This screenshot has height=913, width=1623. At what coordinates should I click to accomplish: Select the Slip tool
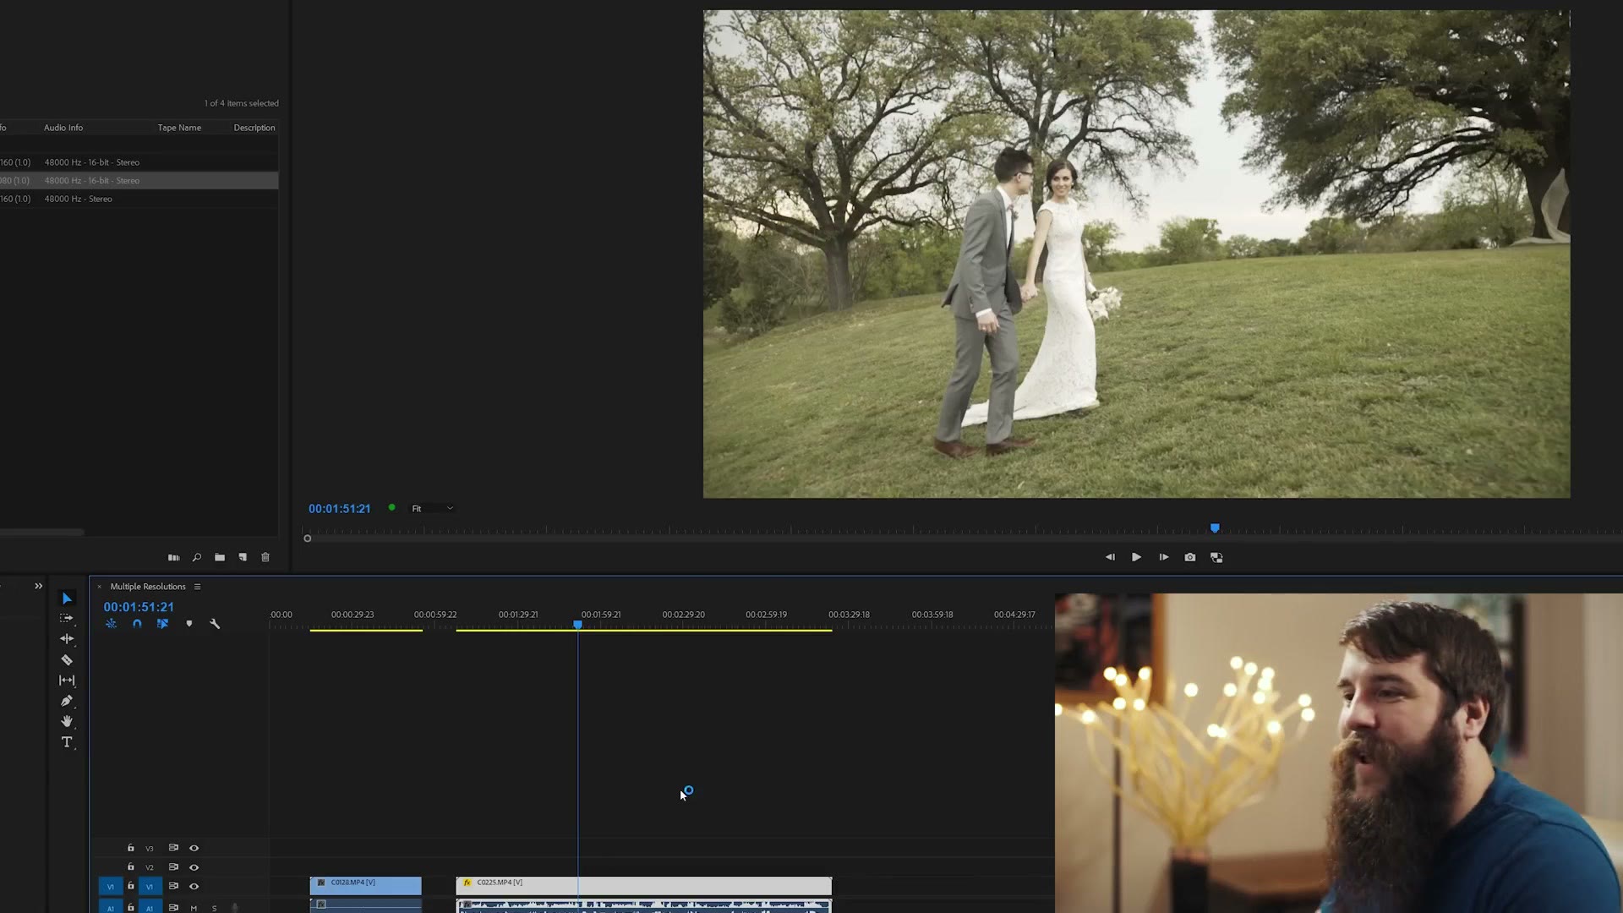pyautogui.click(x=67, y=681)
